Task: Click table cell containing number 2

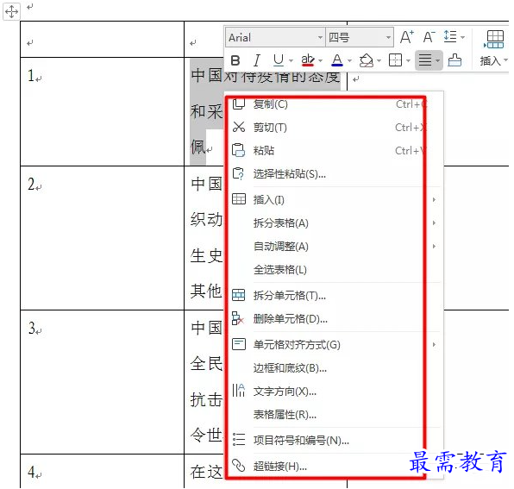Action: [x=103, y=238]
